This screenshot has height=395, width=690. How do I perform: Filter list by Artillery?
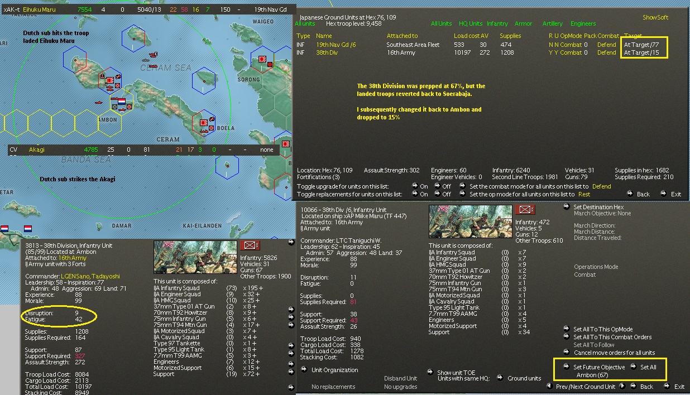[x=552, y=23]
